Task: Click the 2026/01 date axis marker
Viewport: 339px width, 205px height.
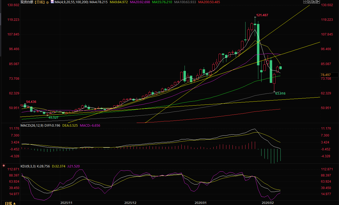Action: 201,203
